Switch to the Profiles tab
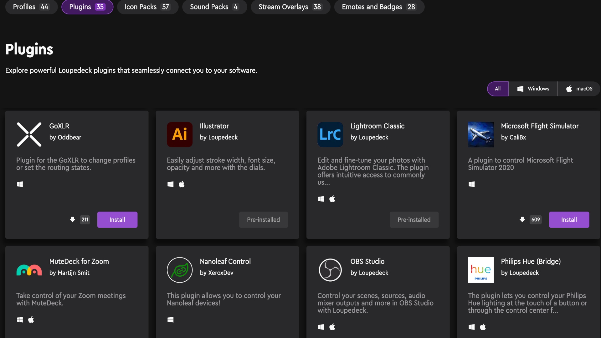Screen dimensions: 601x338 31,7
